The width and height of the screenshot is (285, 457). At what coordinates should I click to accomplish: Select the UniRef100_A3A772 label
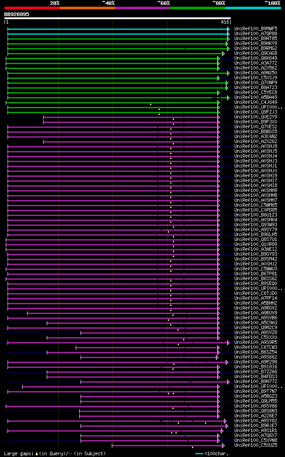(256, 63)
